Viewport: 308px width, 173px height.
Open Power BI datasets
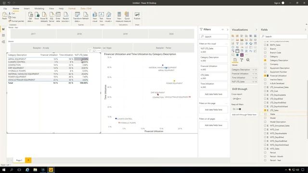44,17
